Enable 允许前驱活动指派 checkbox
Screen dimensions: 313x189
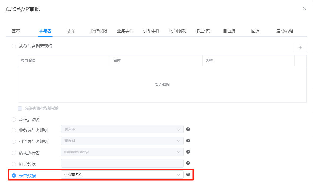pos(20,109)
